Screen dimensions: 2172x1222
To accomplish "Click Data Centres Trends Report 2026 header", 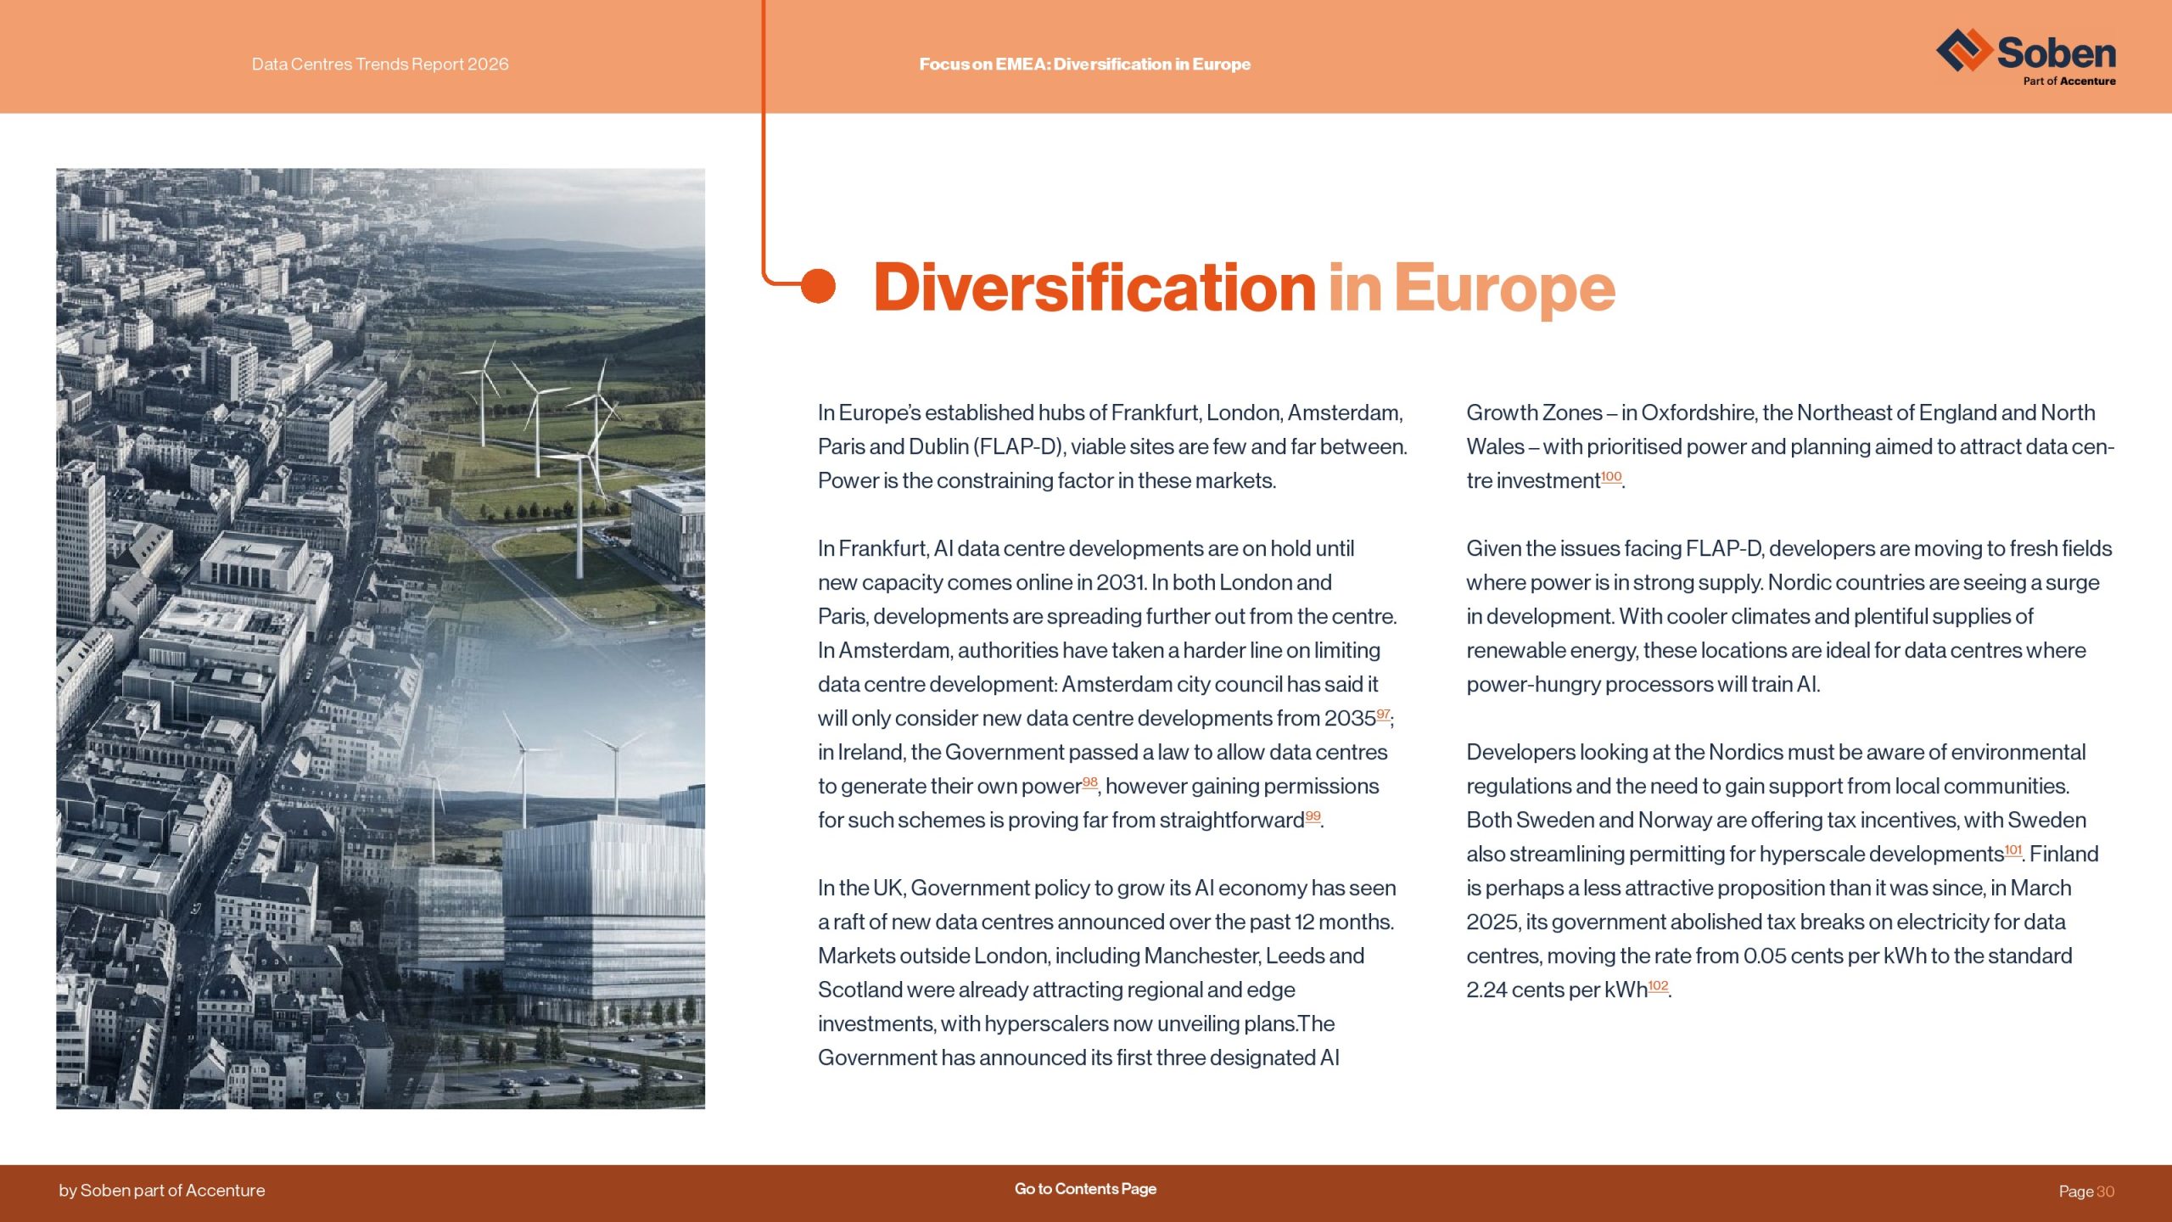I will click(x=380, y=64).
